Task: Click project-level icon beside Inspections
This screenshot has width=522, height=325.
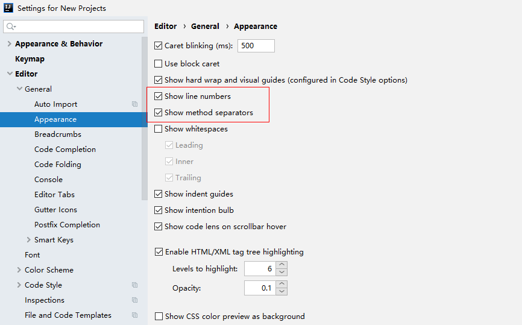Action: (x=134, y=300)
